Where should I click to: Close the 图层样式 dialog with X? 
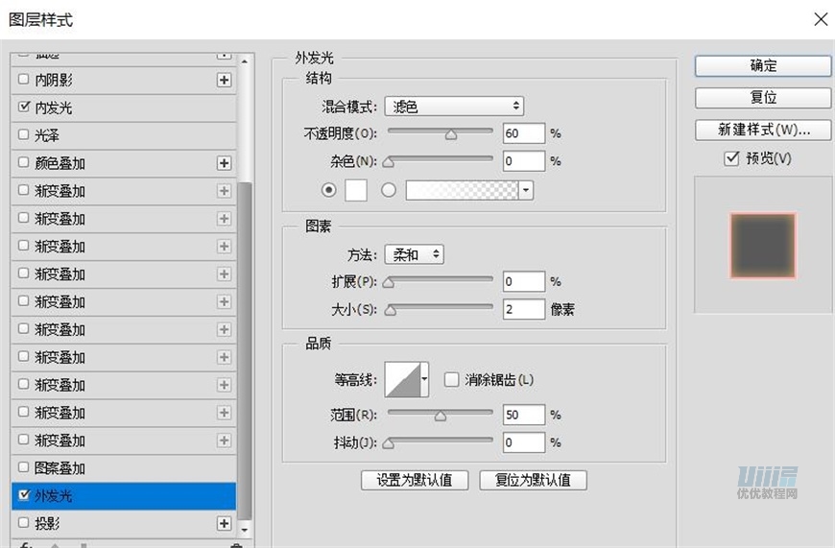[x=820, y=19]
